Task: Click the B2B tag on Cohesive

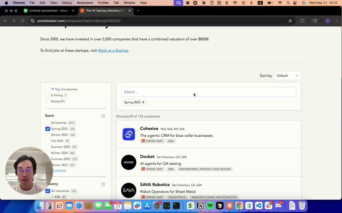Action: [x=171, y=141]
